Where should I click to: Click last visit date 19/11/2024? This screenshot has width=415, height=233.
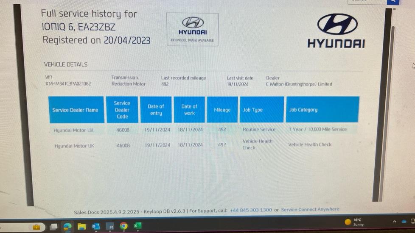[x=238, y=84]
